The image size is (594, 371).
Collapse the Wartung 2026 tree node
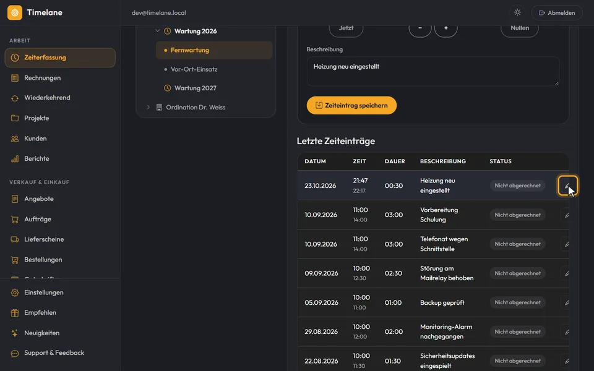[x=158, y=31]
